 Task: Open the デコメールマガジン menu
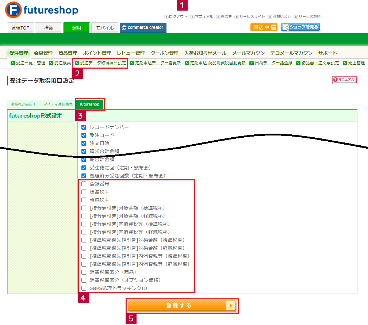[291, 53]
